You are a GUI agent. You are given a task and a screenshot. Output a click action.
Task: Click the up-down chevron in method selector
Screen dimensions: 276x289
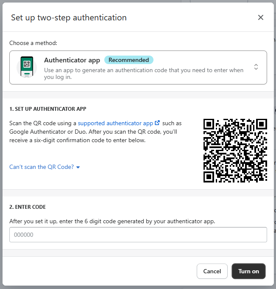click(x=256, y=67)
